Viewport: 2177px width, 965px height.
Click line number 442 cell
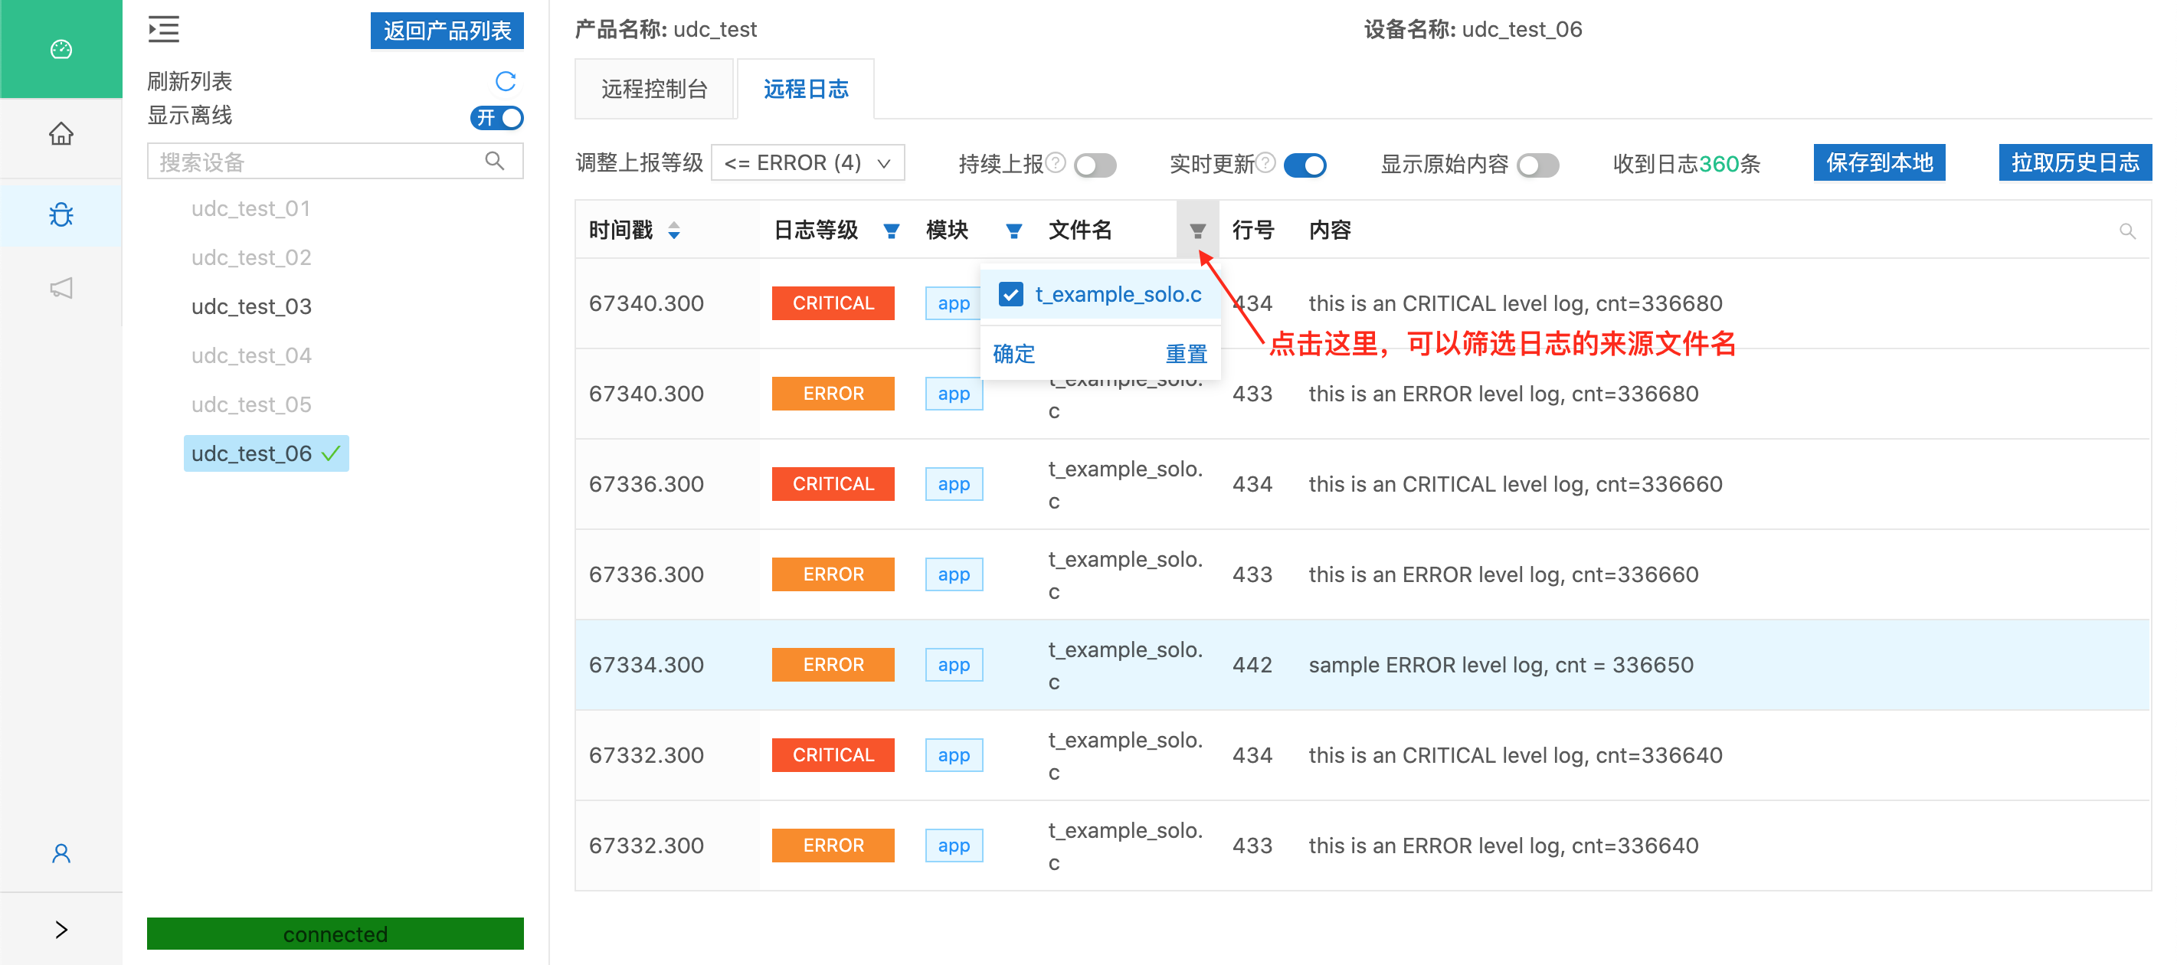click(1252, 665)
